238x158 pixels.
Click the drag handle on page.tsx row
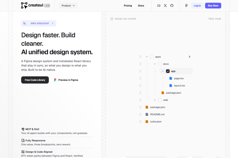click(140, 78)
